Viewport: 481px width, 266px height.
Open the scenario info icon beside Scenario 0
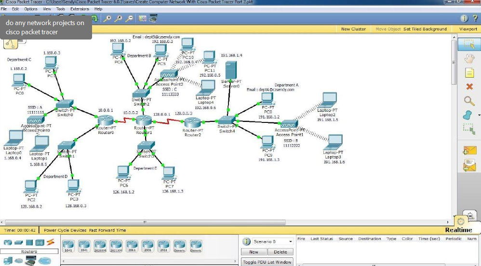(246, 241)
